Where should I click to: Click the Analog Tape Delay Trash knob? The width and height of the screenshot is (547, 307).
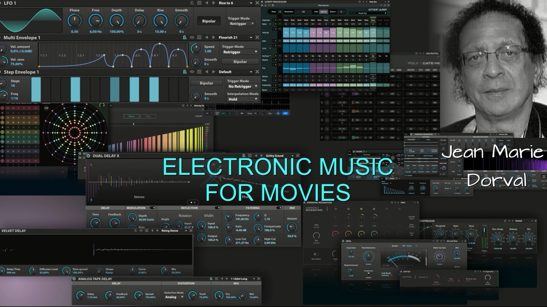click(x=193, y=295)
